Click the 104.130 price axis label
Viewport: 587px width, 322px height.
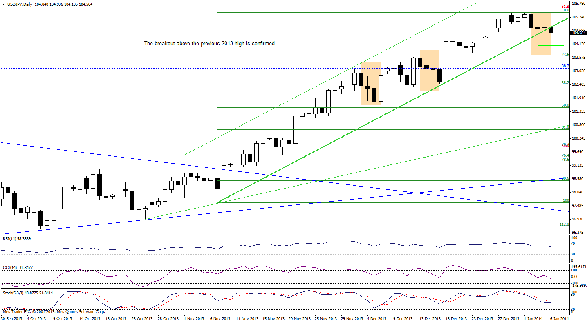point(579,44)
